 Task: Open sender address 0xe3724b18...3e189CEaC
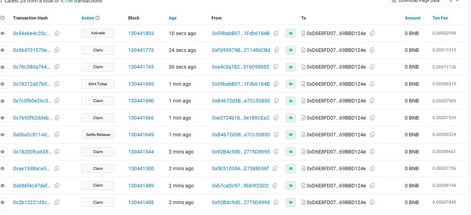coord(240,118)
